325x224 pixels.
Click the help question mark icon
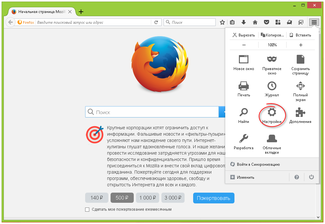(x=297, y=177)
